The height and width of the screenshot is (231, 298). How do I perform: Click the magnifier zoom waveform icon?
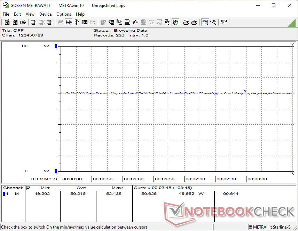tap(205, 22)
